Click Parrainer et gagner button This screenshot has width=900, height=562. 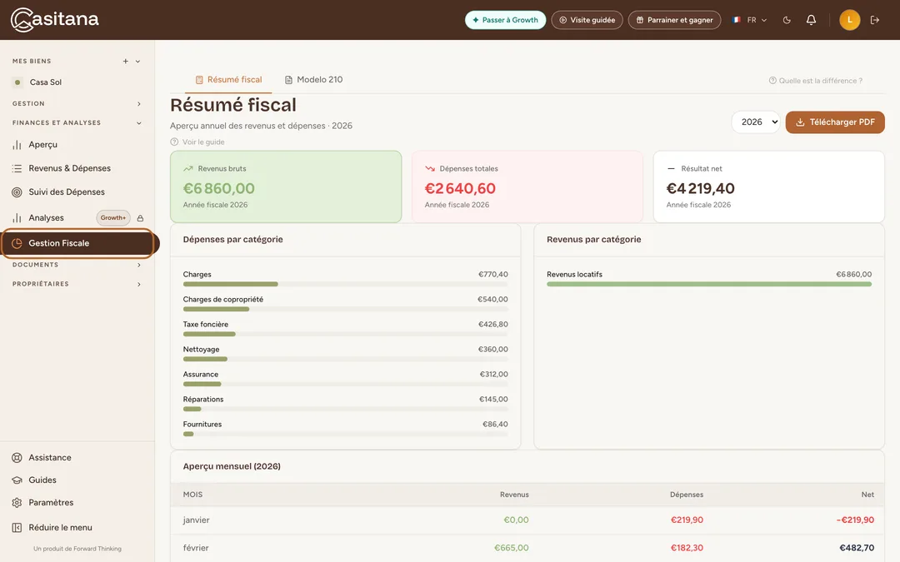[x=674, y=20]
